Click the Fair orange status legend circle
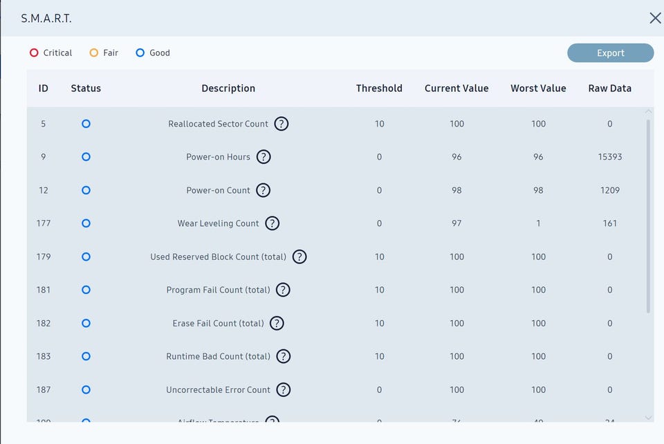 click(x=94, y=53)
